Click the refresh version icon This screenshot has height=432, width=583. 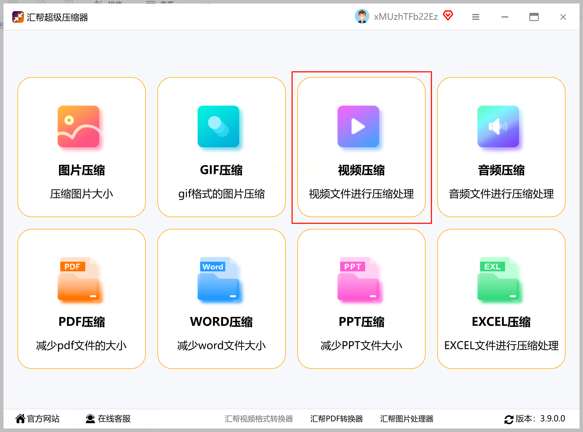pyautogui.click(x=509, y=419)
